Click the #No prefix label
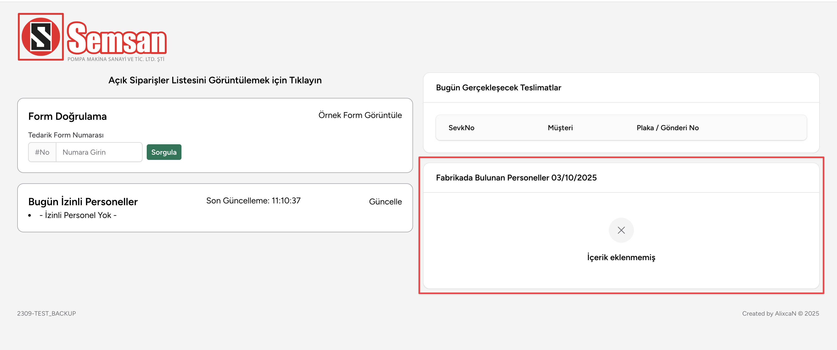Image resolution: width=837 pixels, height=350 pixels. (42, 152)
